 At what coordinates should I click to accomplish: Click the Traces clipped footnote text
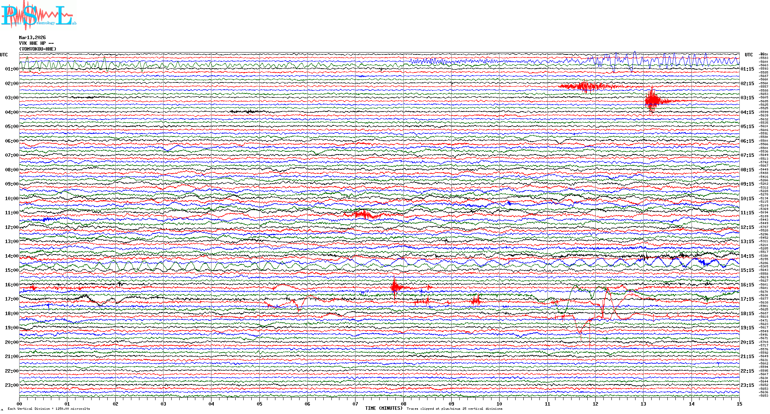(x=454, y=409)
